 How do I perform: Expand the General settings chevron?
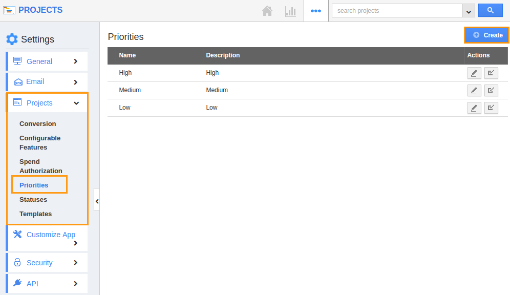pos(75,61)
